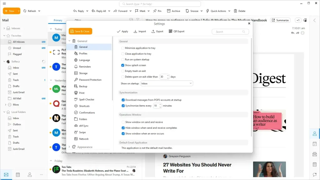Enable Empty trash on exit

pos(122,71)
